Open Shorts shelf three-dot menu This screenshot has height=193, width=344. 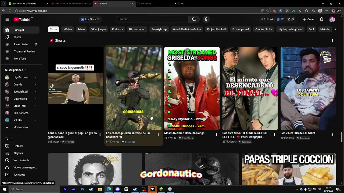(332, 41)
